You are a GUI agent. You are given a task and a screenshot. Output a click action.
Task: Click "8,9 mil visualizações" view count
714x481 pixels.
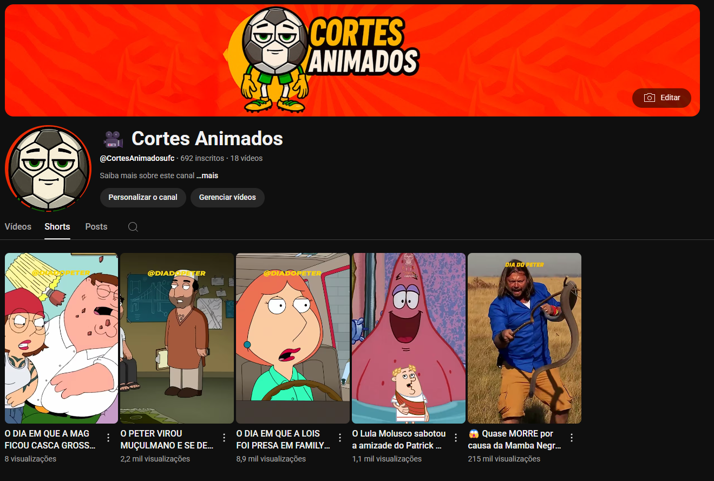pyautogui.click(x=271, y=459)
